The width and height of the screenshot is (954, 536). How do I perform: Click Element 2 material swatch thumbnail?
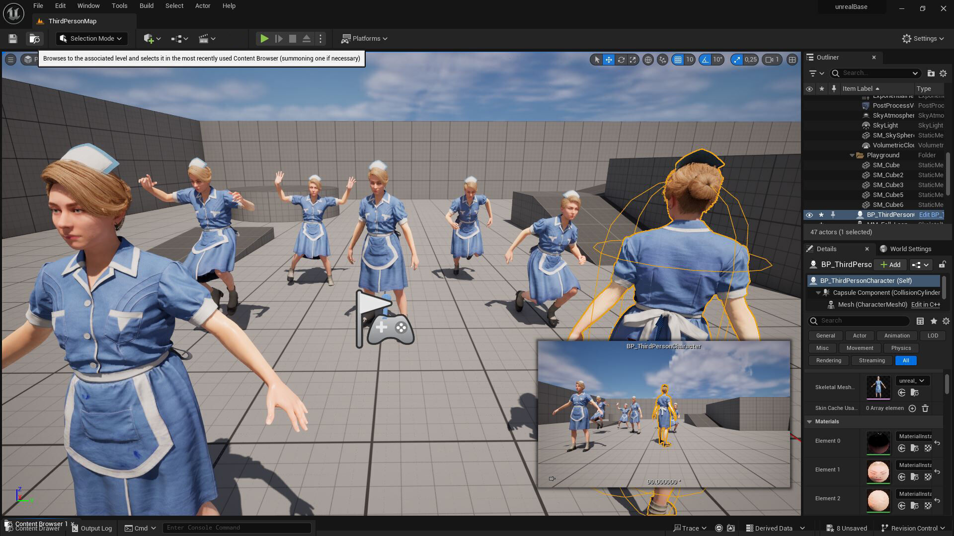[x=878, y=500]
